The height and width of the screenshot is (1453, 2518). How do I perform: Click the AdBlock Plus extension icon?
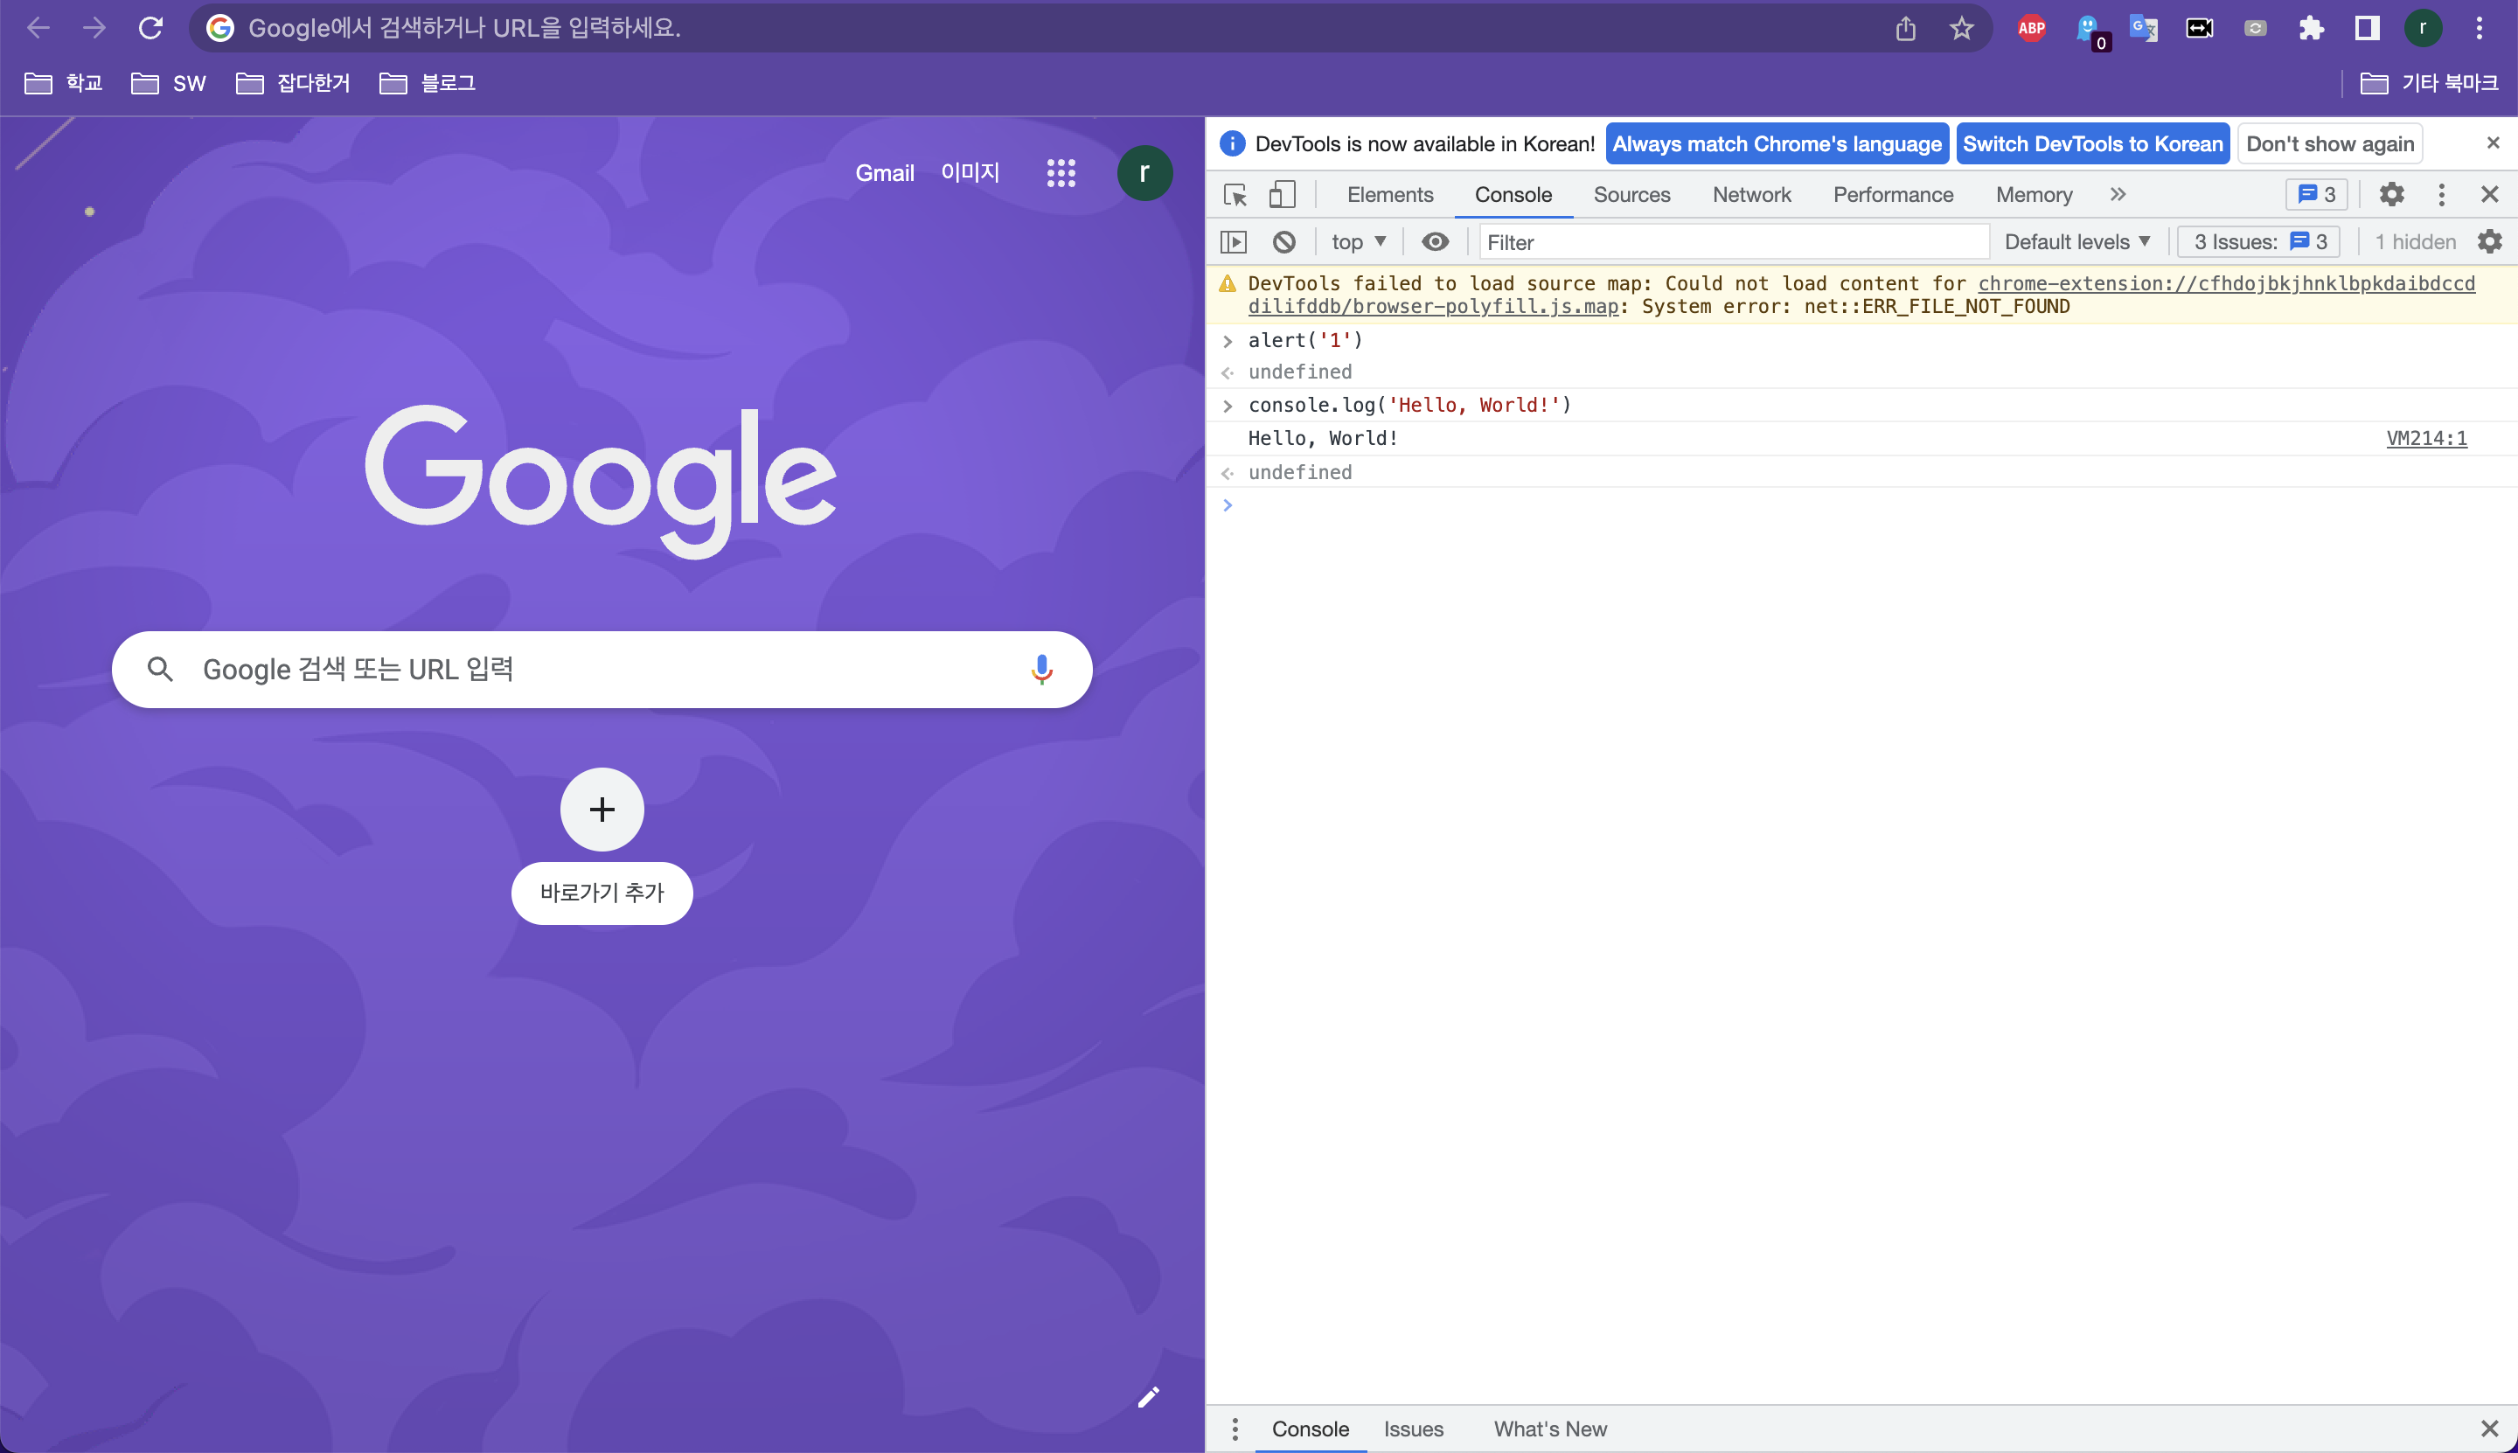click(x=2031, y=28)
